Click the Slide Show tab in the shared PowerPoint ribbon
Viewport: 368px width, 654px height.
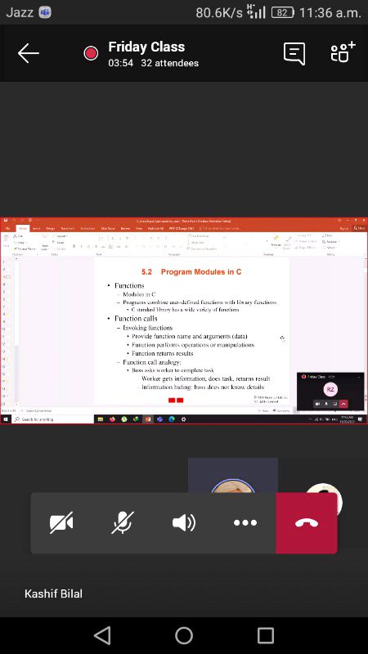tap(108, 229)
